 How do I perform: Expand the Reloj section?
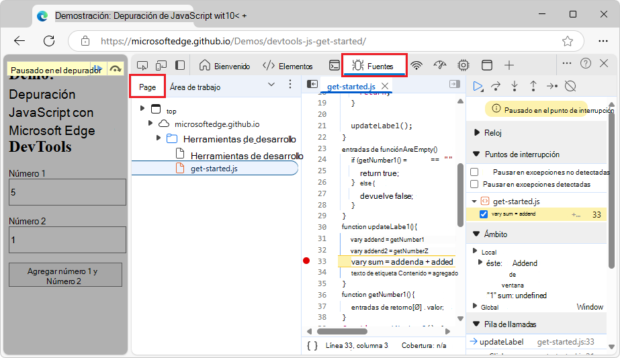[476, 132]
